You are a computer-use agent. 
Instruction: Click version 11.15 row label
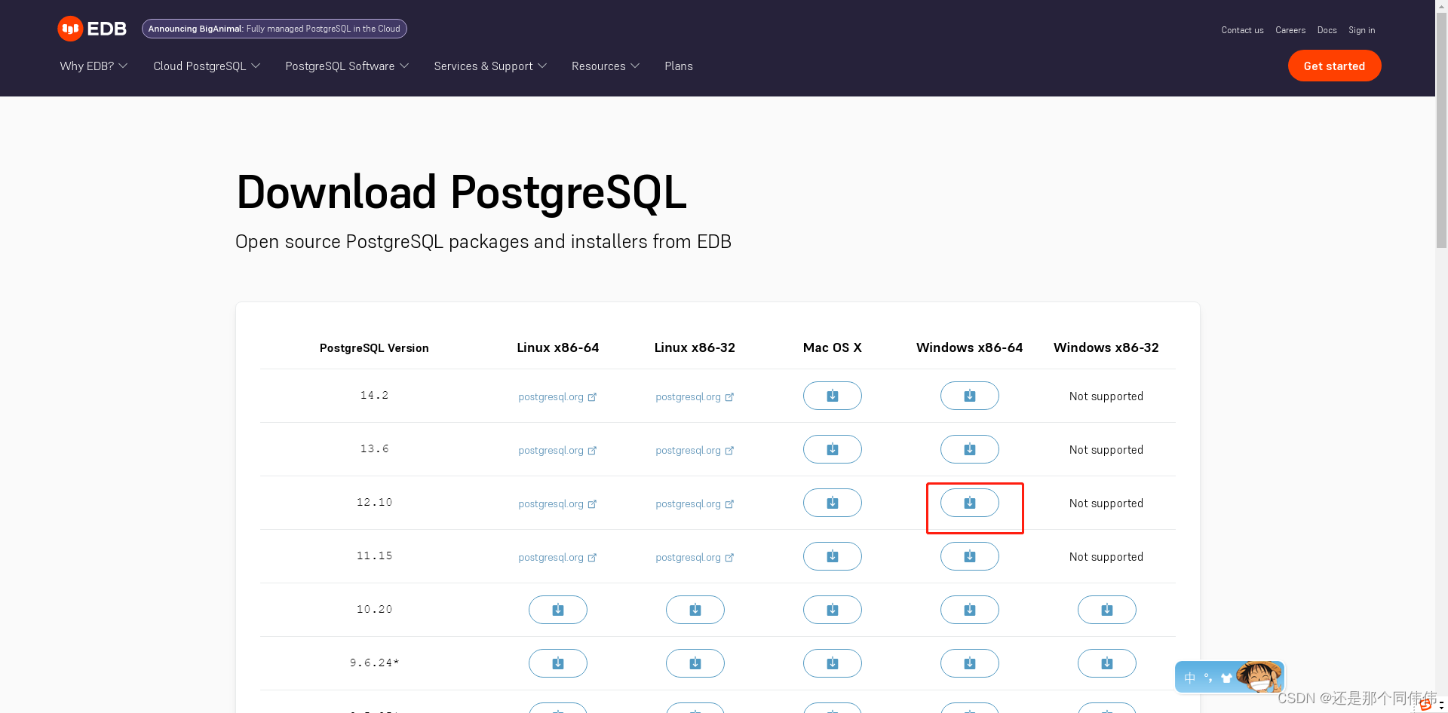coord(374,555)
